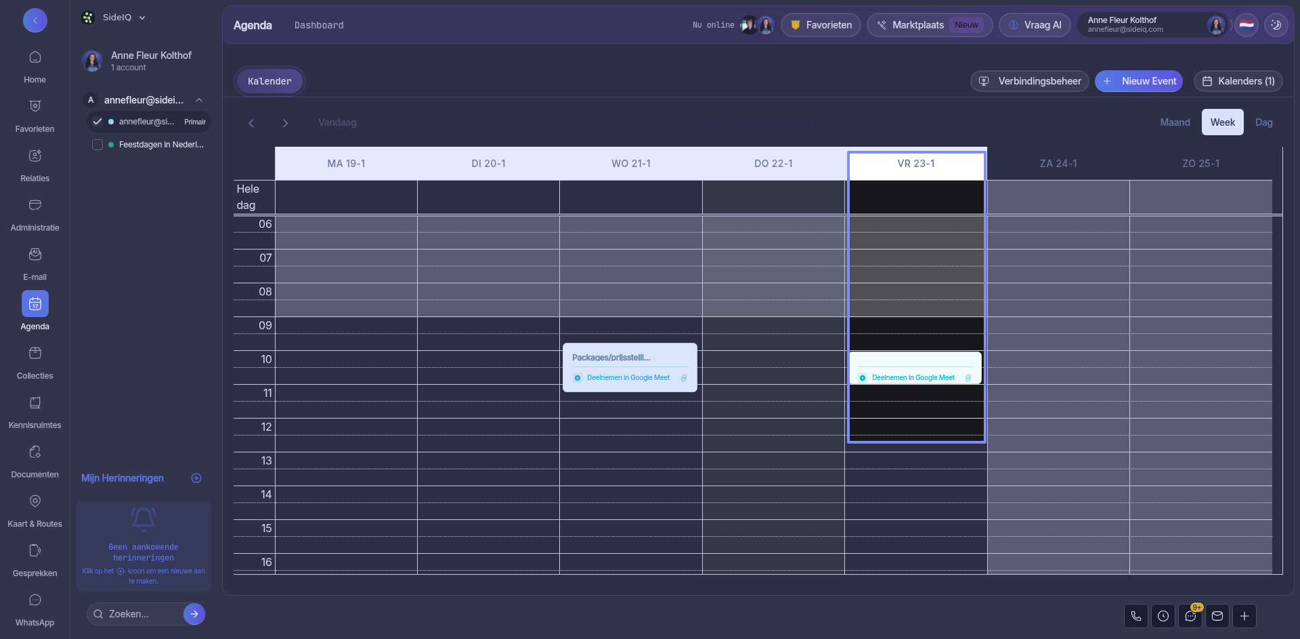The image size is (1300, 639).
Task: Toggle dark mode theme icon
Action: (x=1276, y=25)
